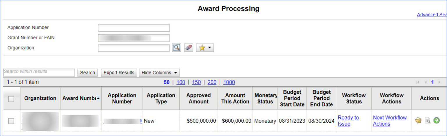Go to the first page using pager icon
The image size is (447, 136).
[x=418, y=82]
